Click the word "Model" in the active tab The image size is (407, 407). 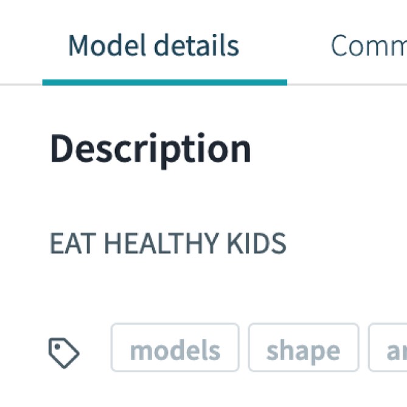pos(105,46)
